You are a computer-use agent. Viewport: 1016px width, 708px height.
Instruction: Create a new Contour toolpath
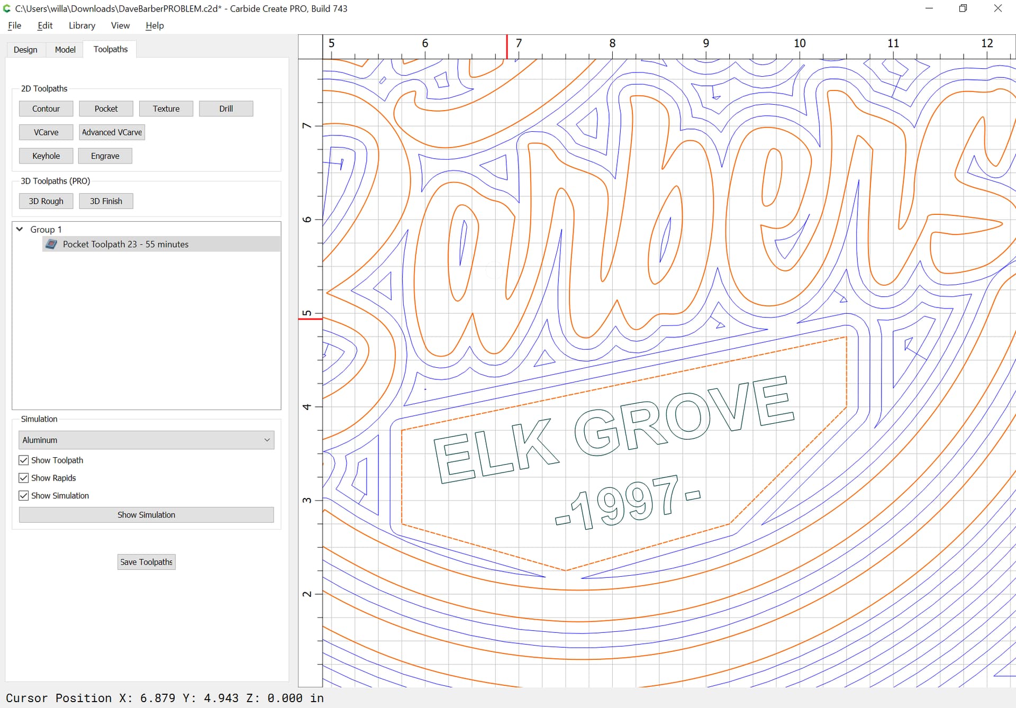pyautogui.click(x=46, y=109)
